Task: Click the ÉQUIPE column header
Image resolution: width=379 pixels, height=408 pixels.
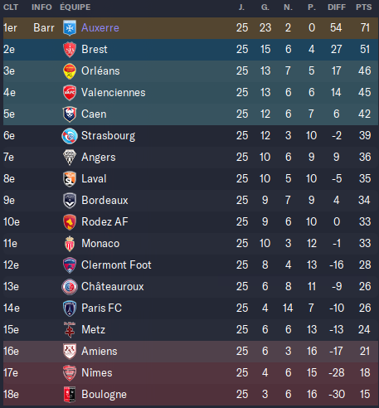Action: click(x=75, y=7)
